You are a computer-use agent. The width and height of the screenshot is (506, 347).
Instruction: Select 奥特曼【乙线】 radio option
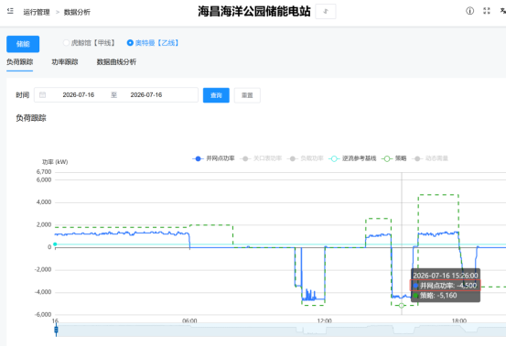(153, 43)
